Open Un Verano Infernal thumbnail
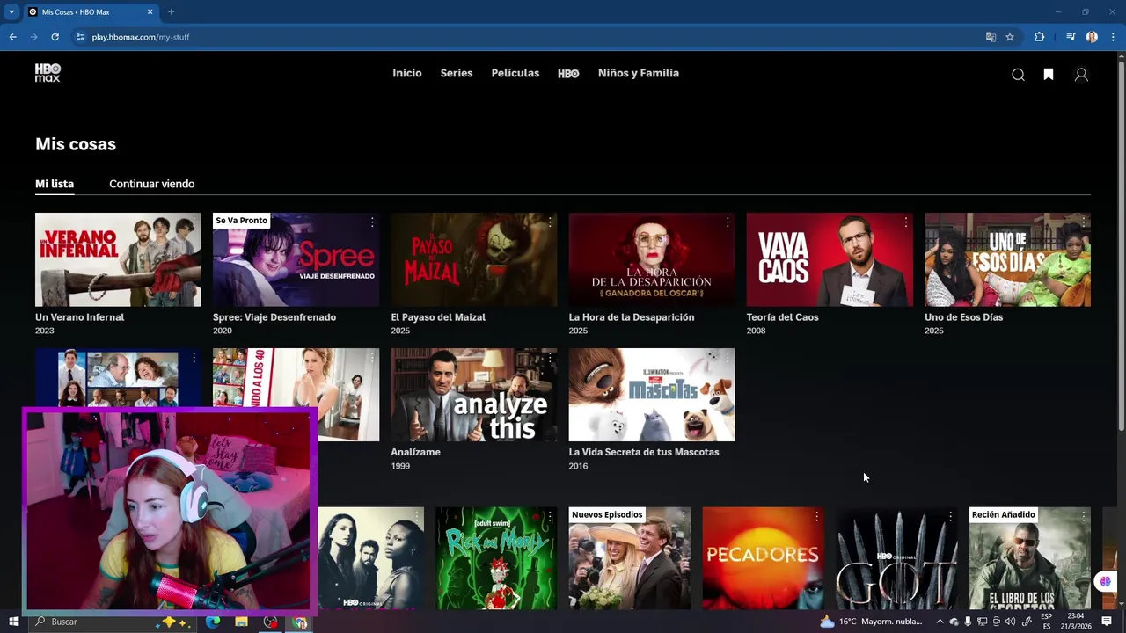This screenshot has width=1126, height=633. pyautogui.click(x=118, y=259)
